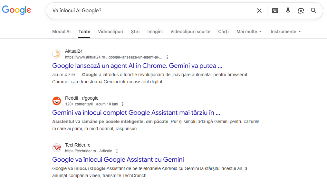Click the Reddit favicon in the second result
The height and width of the screenshot is (189, 327).
[56, 101]
